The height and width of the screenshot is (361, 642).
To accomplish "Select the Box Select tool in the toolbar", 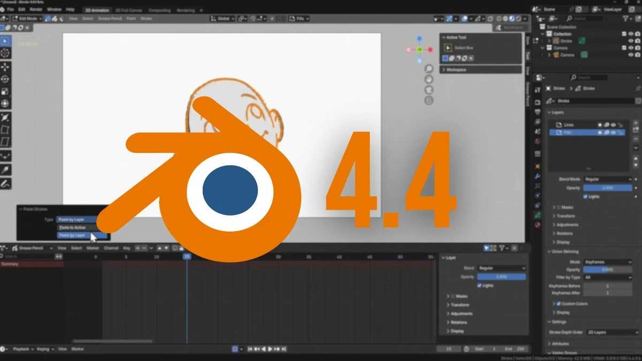I will pyautogui.click(x=6, y=40).
